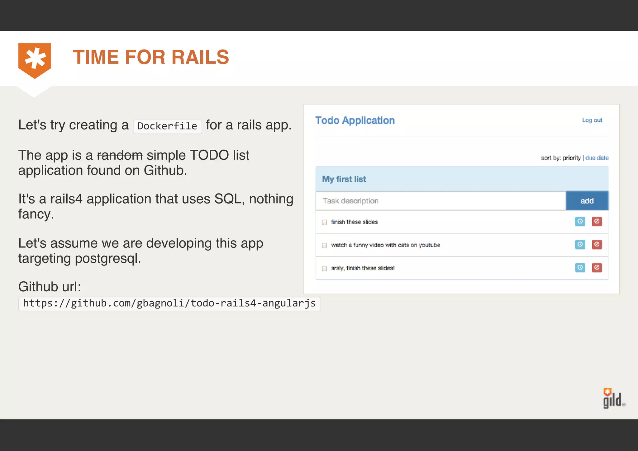Click the Log out link

[592, 120]
